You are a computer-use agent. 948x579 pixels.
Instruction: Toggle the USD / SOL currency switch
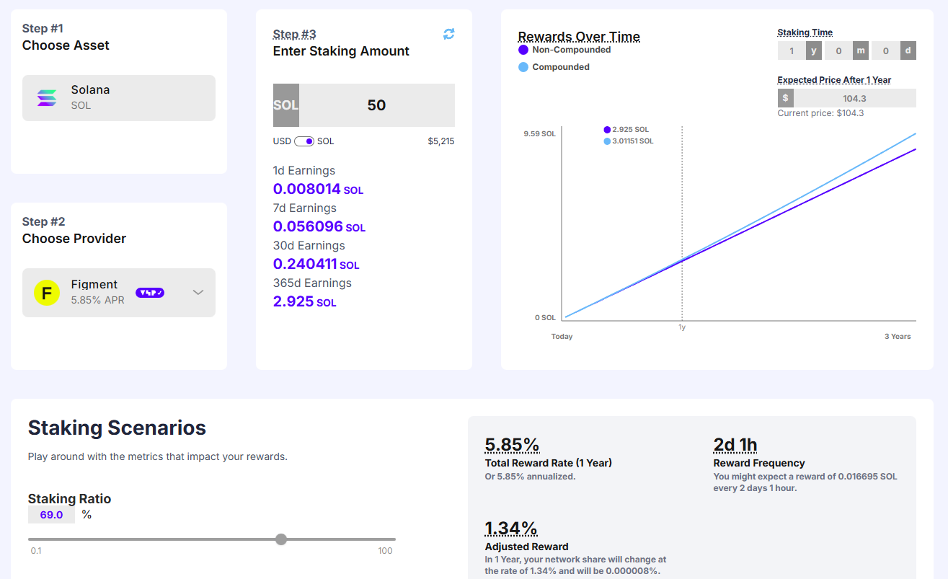click(x=304, y=141)
